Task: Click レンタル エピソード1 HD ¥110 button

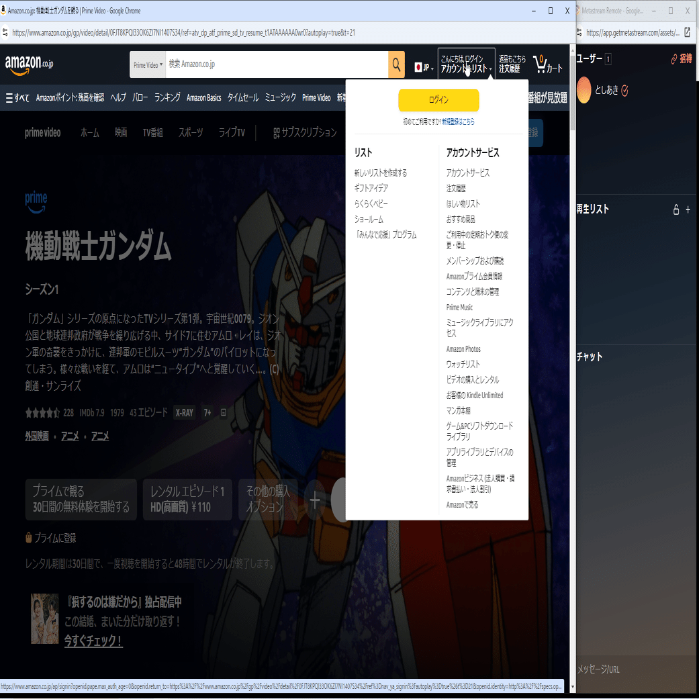Action: click(x=187, y=500)
